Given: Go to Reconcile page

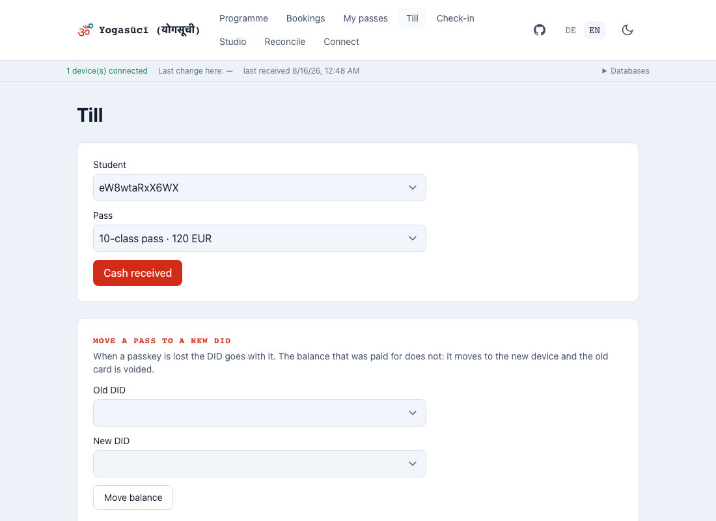Looking at the screenshot, I should 285,42.
